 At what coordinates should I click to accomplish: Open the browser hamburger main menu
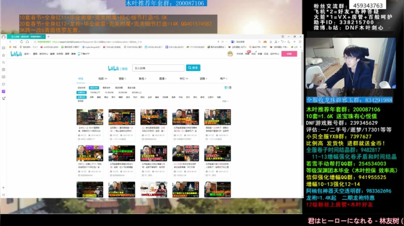click(300, 42)
